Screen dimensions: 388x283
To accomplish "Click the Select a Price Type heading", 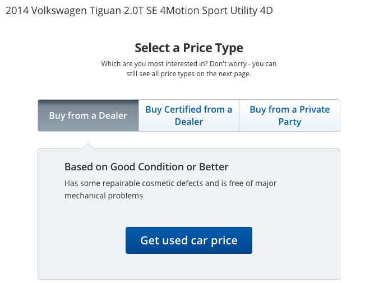I will pyautogui.click(x=189, y=48).
